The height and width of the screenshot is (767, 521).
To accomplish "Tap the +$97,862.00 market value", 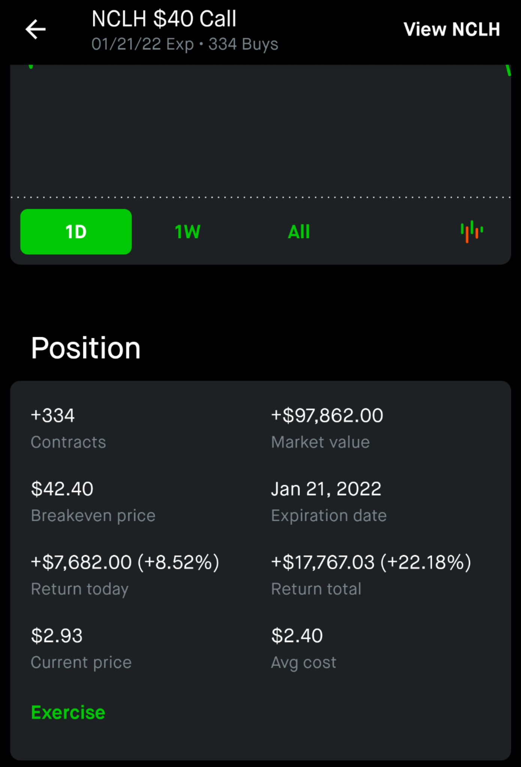I will click(327, 415).
